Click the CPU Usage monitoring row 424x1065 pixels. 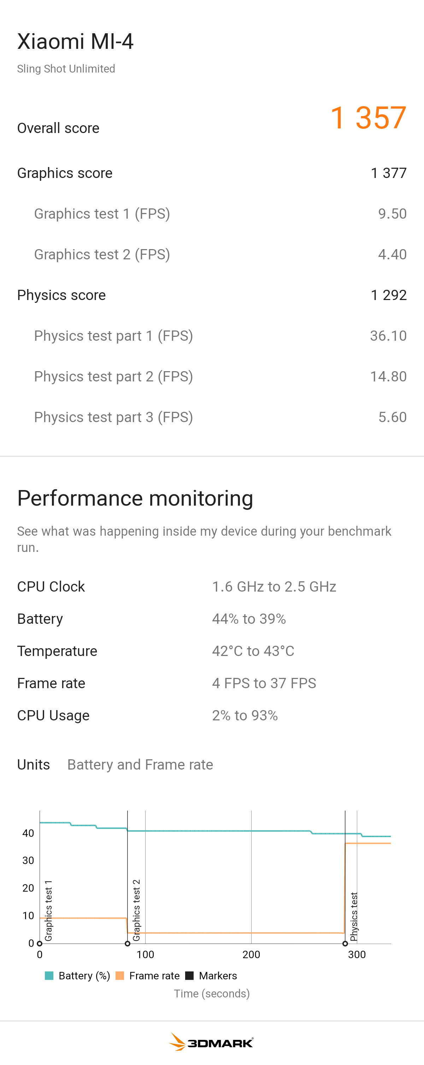[212, 716]
